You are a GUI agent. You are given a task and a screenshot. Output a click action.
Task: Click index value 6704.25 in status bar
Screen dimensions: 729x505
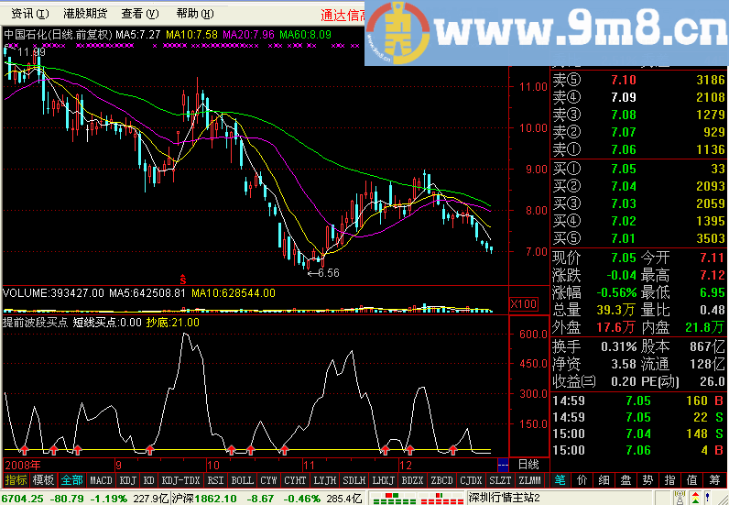tap(22, 499)
